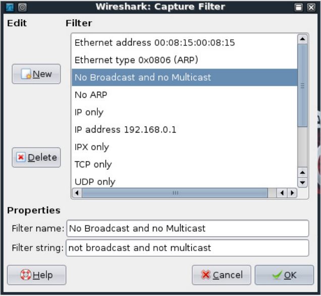Close the Capture Filter dialog via X

click(x=311, y=8)
